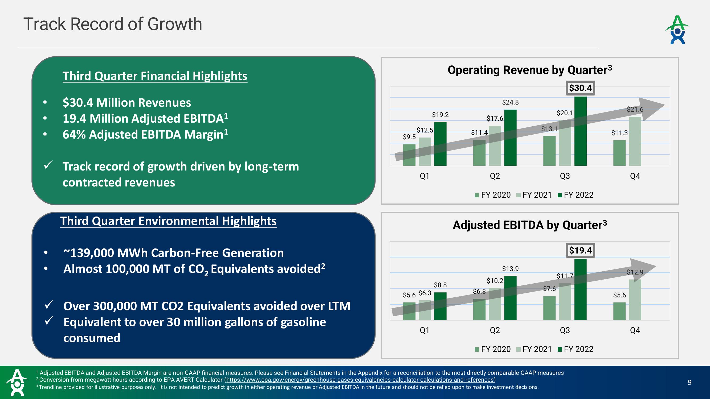Click the FY 2022 legend swatch in the Adjusted EBITDA chart
Screen dimensions: 710x399
coord(560,350)
